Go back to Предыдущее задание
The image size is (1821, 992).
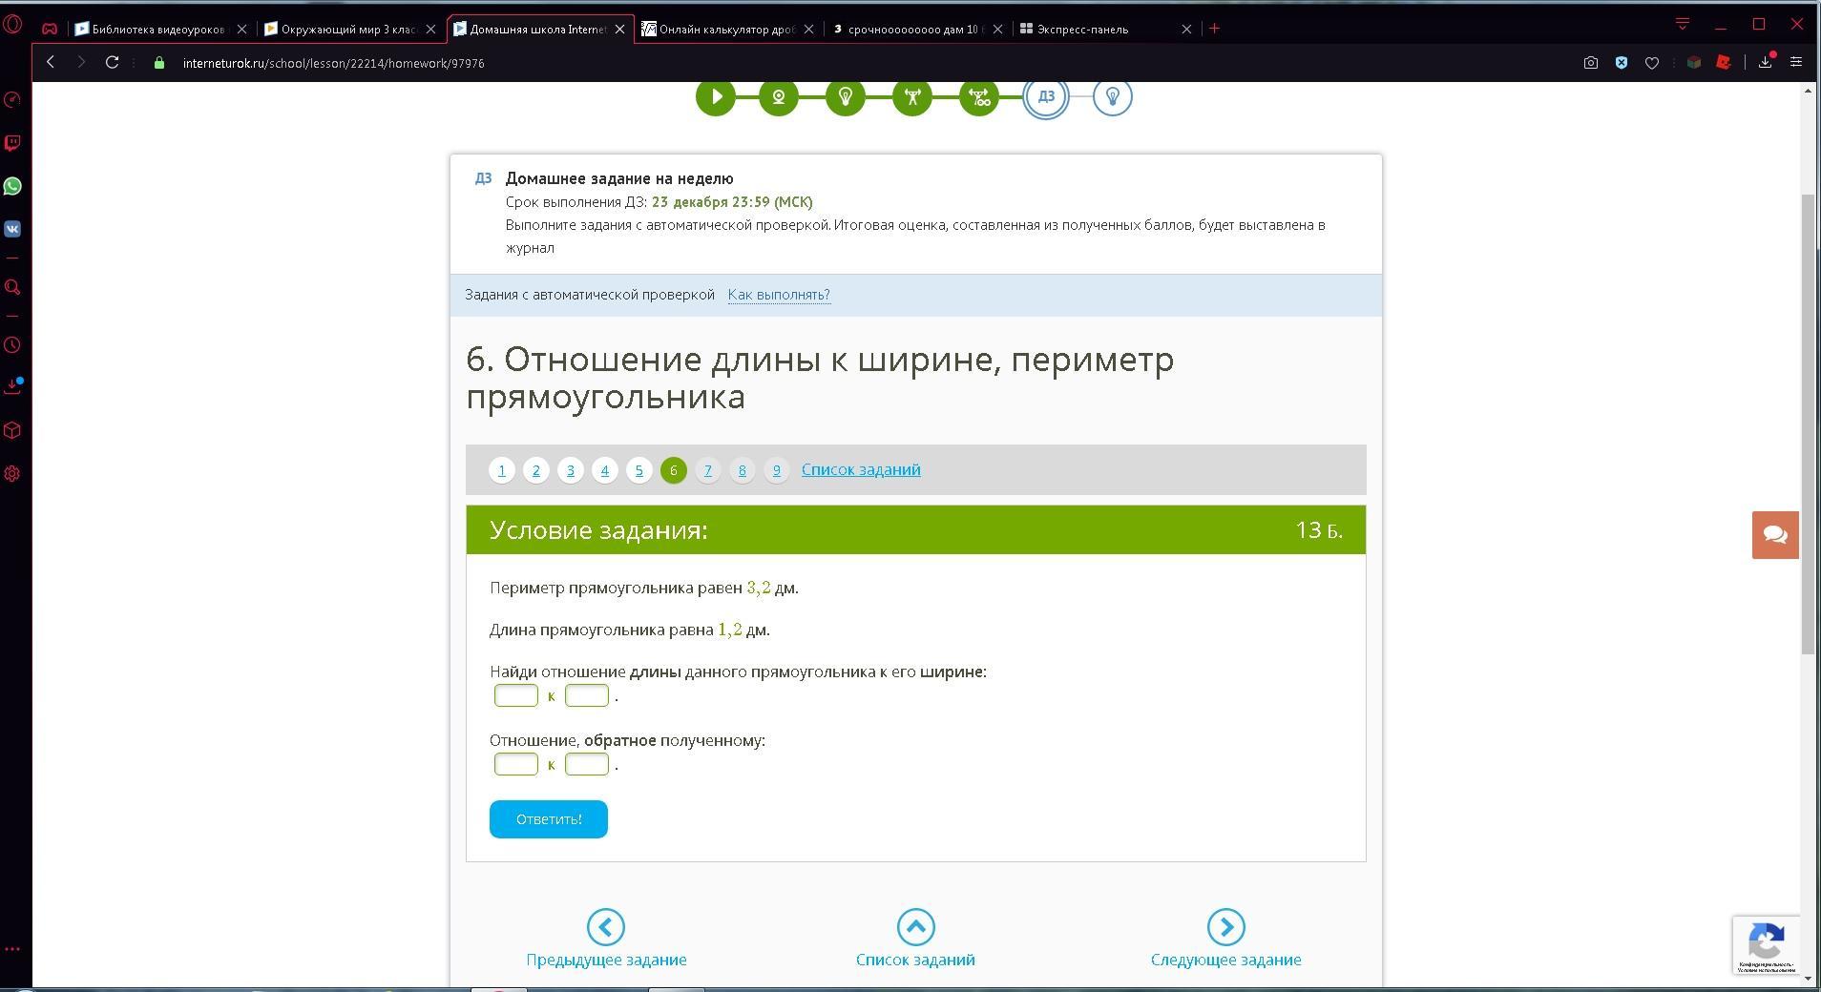(606, 940)
